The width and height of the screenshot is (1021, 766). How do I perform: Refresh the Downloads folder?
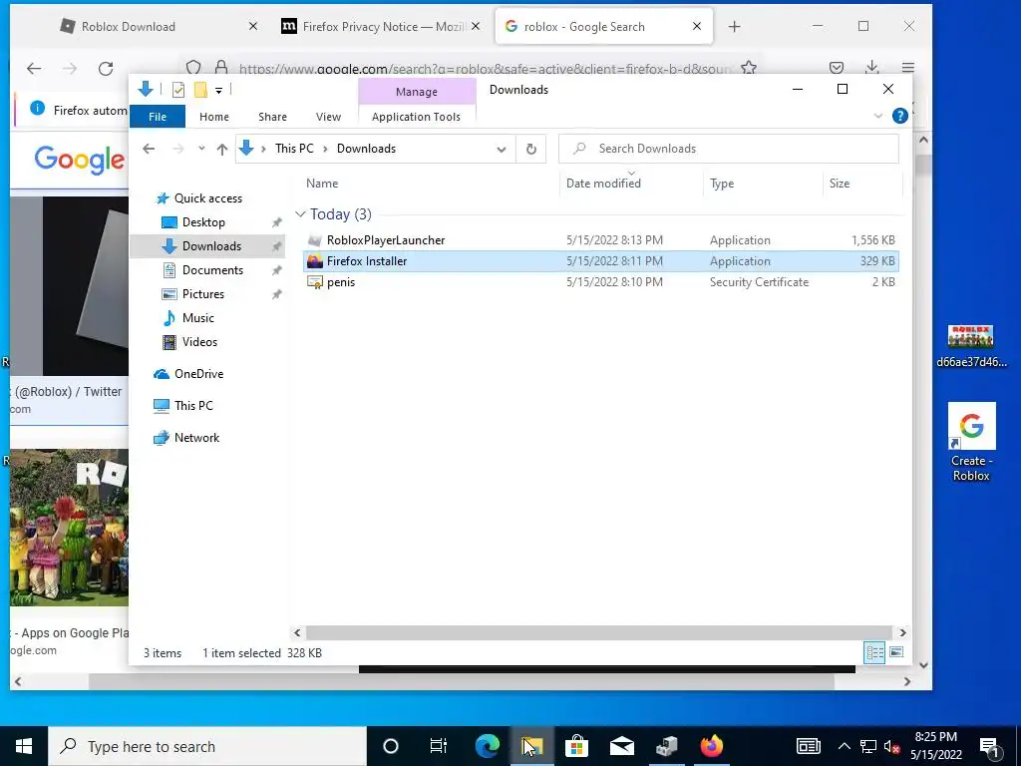pyautogui.click(x=531, y=150)
